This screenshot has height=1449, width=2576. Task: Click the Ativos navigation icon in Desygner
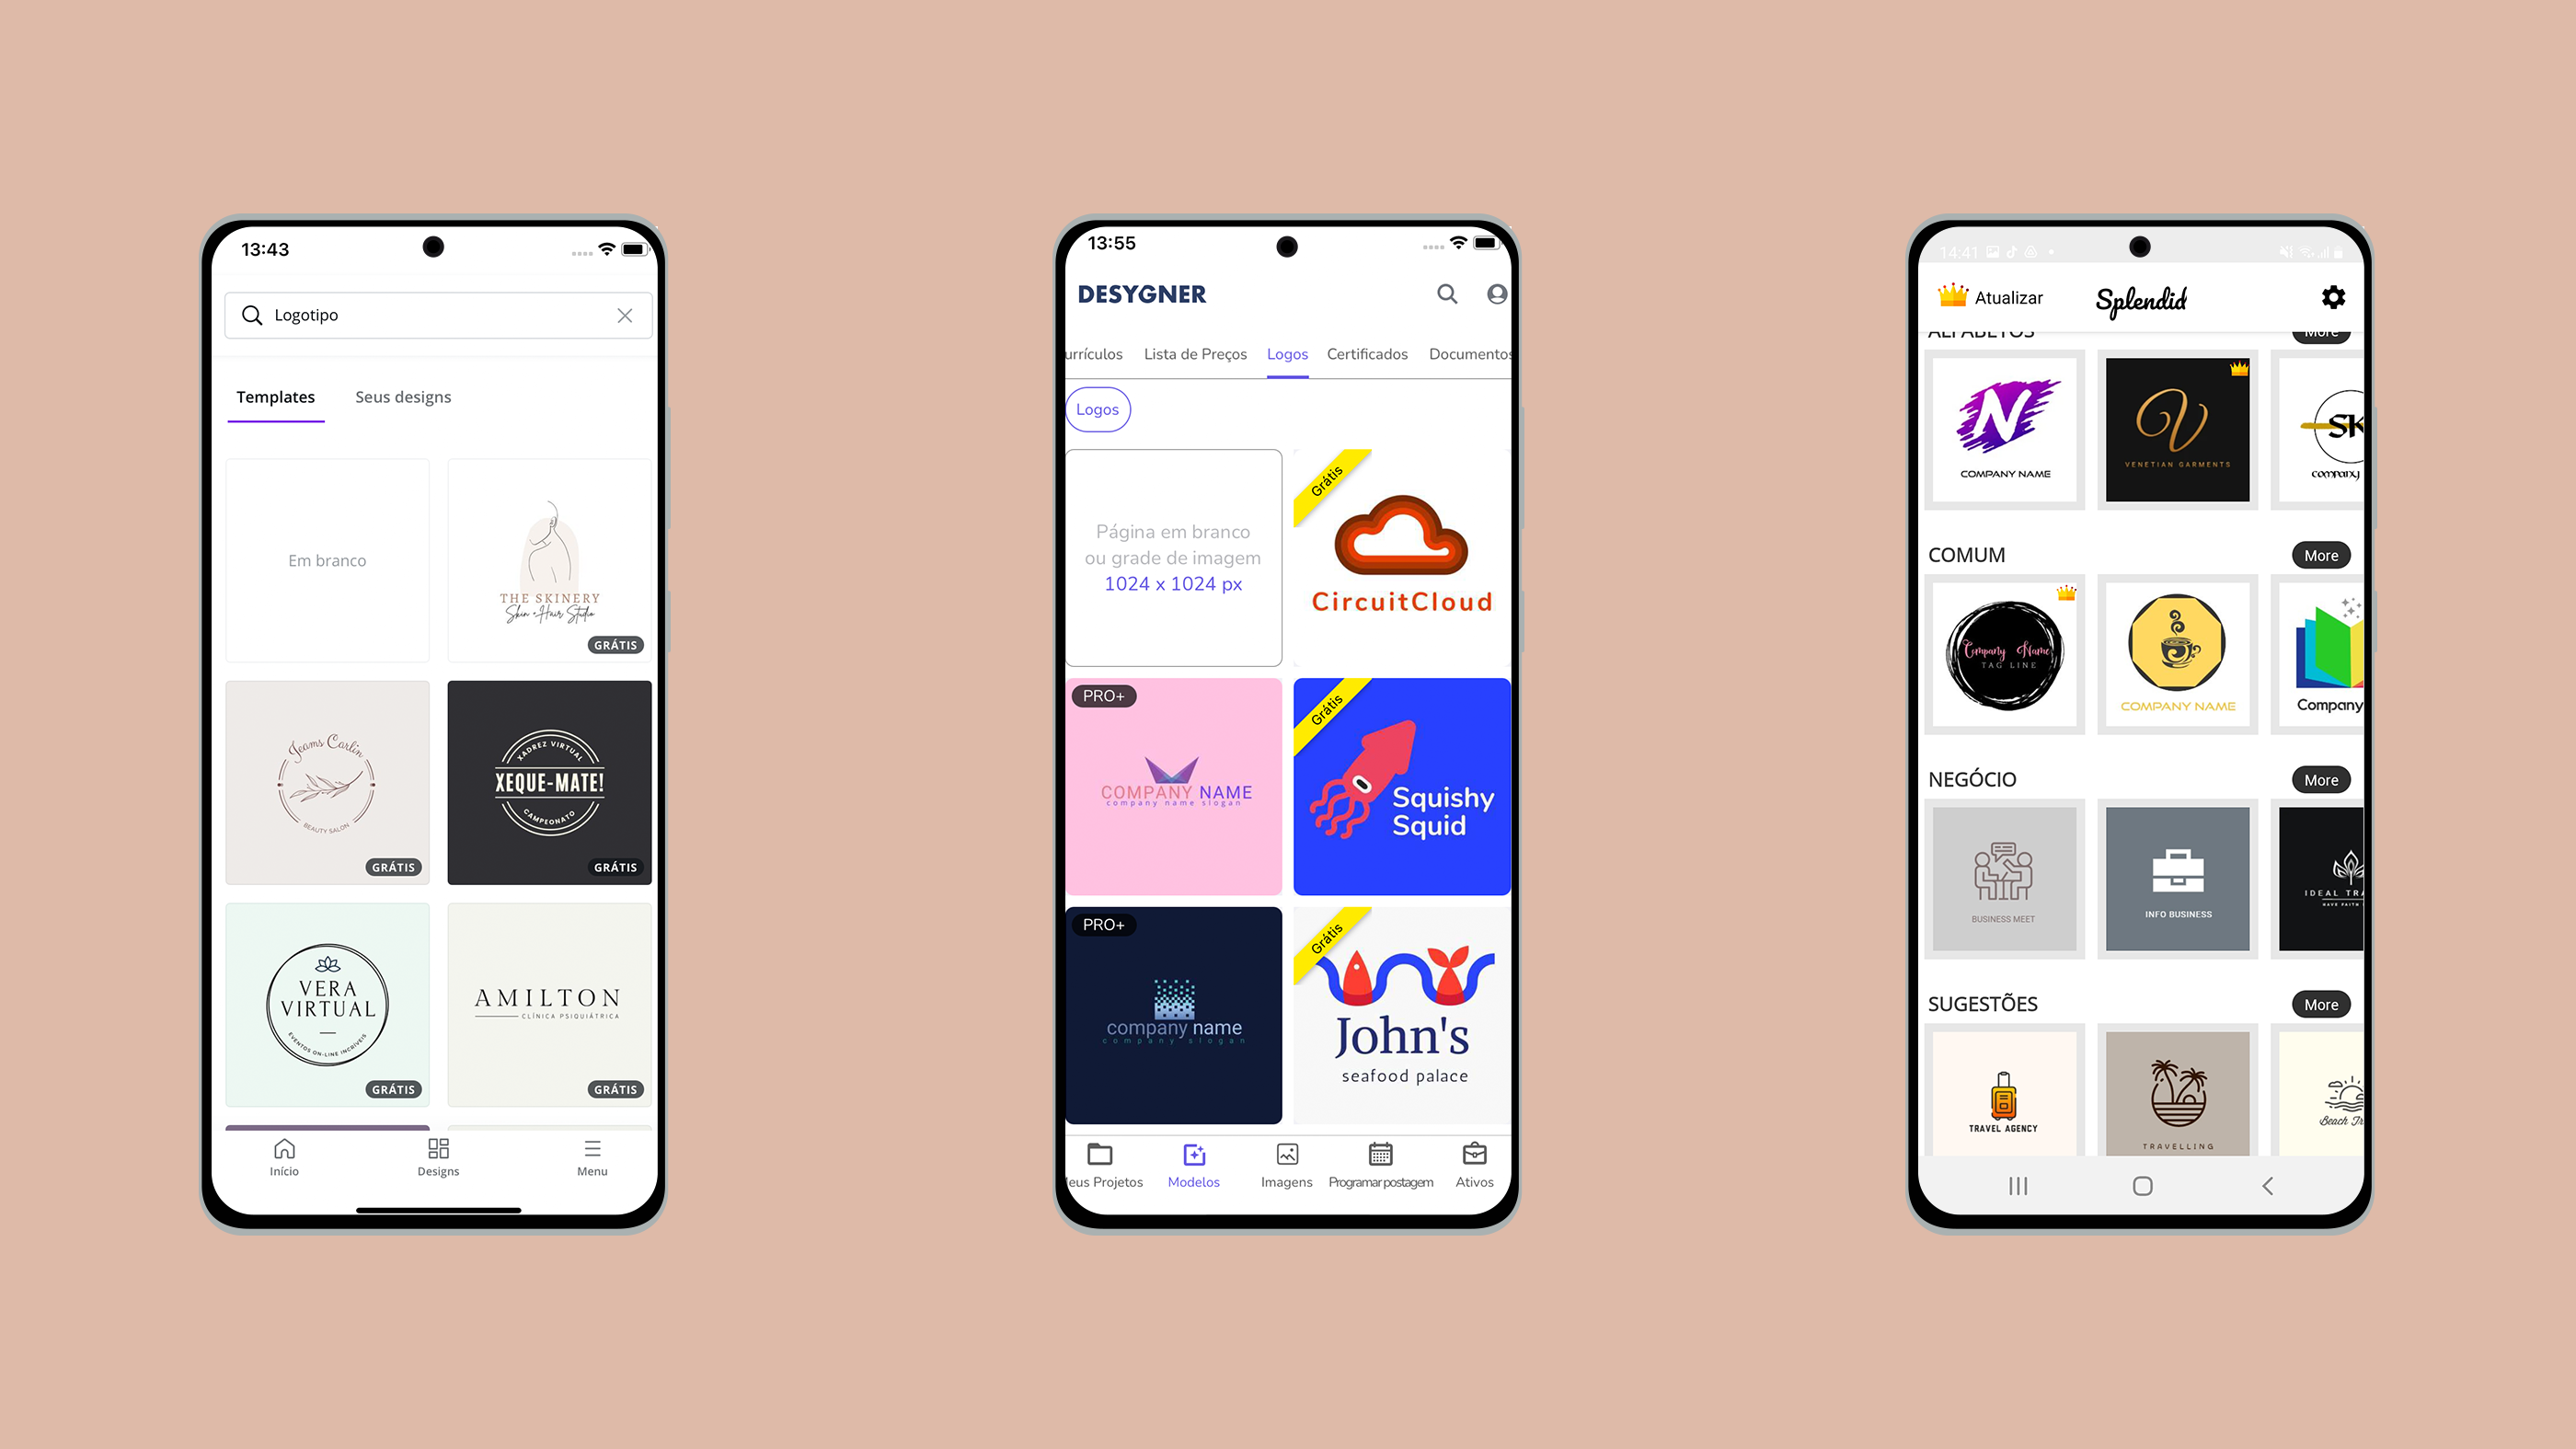(1472, 1161)
